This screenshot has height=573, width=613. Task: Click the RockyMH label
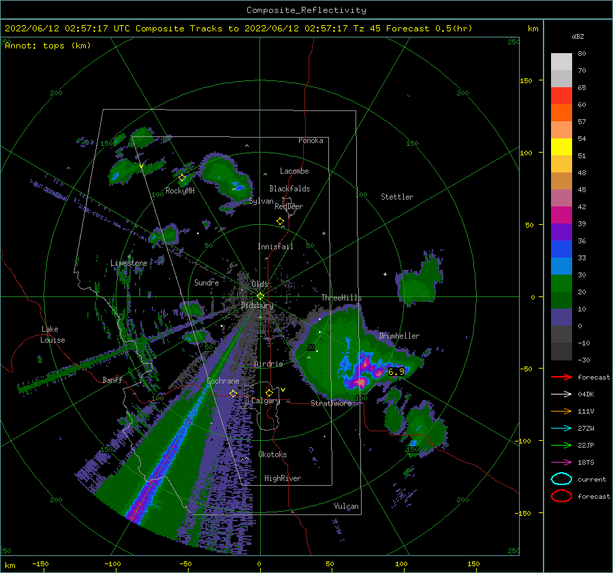[180, 191]
